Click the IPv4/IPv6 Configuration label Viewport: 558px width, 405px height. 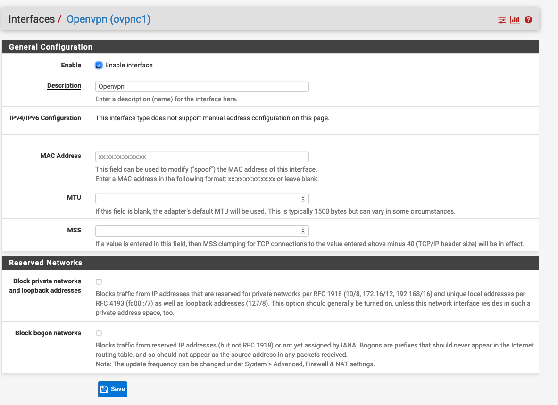click(x=45, y=118)
